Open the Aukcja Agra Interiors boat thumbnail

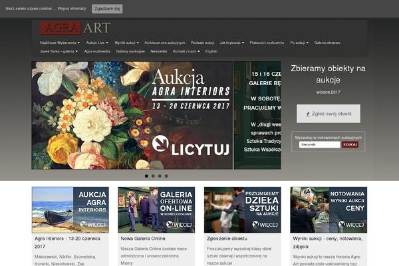(70, 210)
